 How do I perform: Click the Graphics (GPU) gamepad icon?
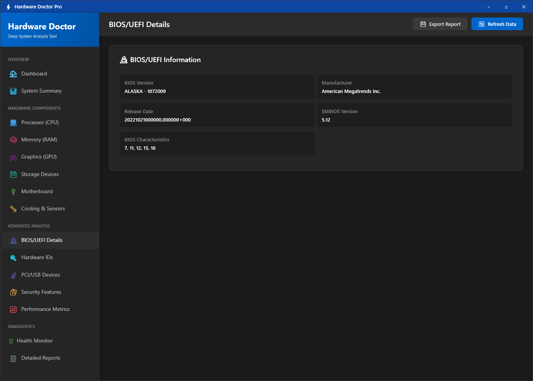(x=13, y=157)
